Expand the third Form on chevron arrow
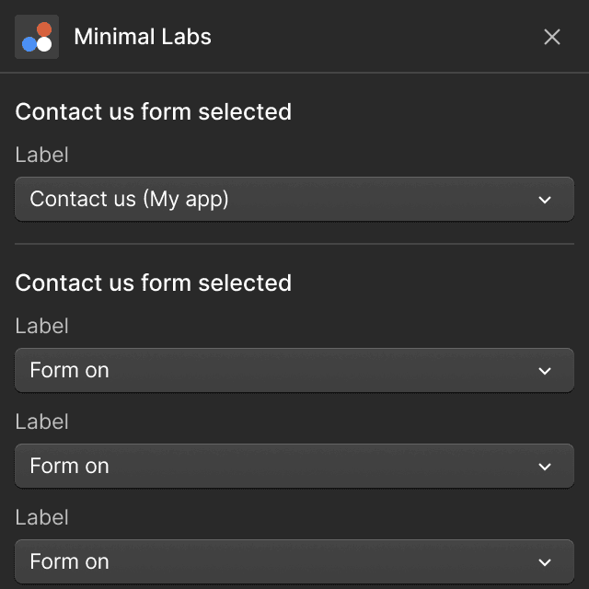 [545, 562]
